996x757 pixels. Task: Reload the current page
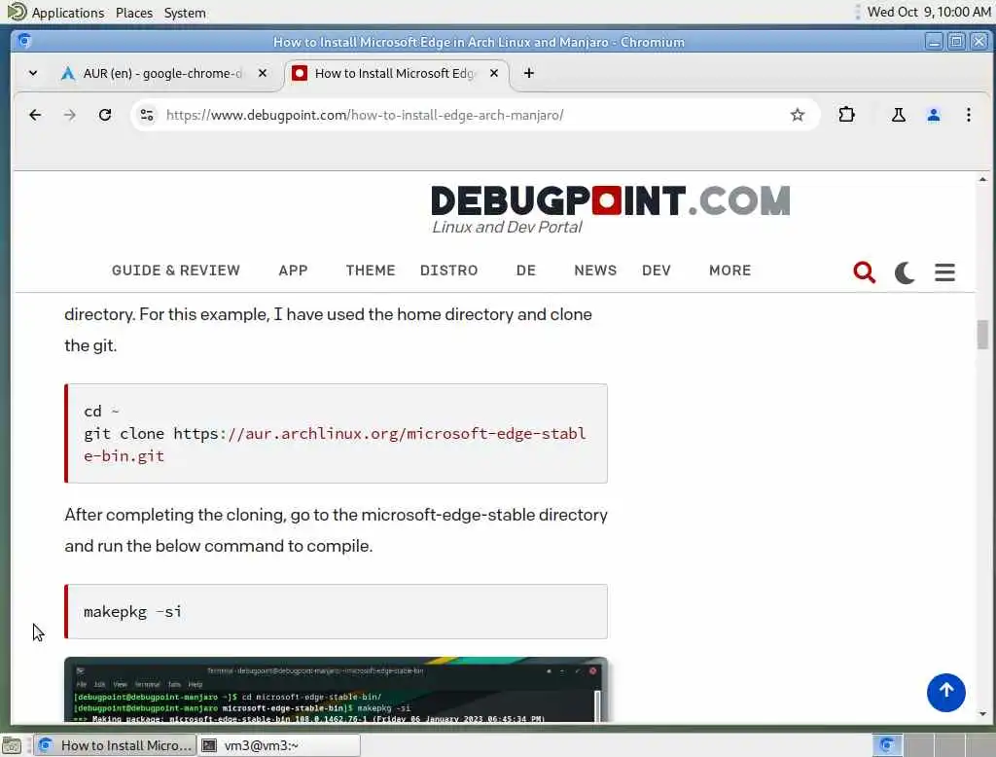point(105,115)
